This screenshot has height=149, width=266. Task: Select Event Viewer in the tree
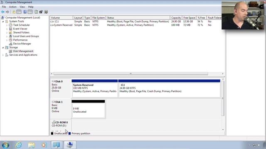[20, 29]
